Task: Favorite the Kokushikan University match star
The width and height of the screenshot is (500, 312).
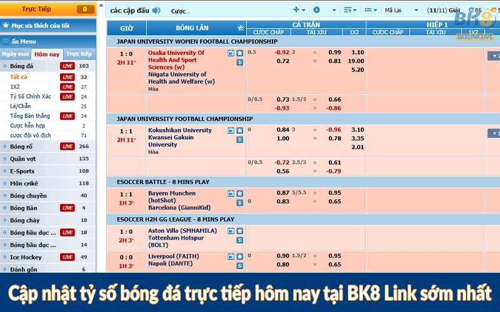Action: pos(240,130)
